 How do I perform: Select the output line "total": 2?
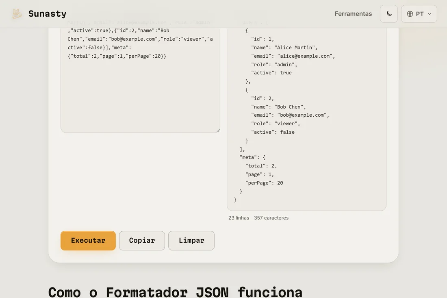[261, 166]
